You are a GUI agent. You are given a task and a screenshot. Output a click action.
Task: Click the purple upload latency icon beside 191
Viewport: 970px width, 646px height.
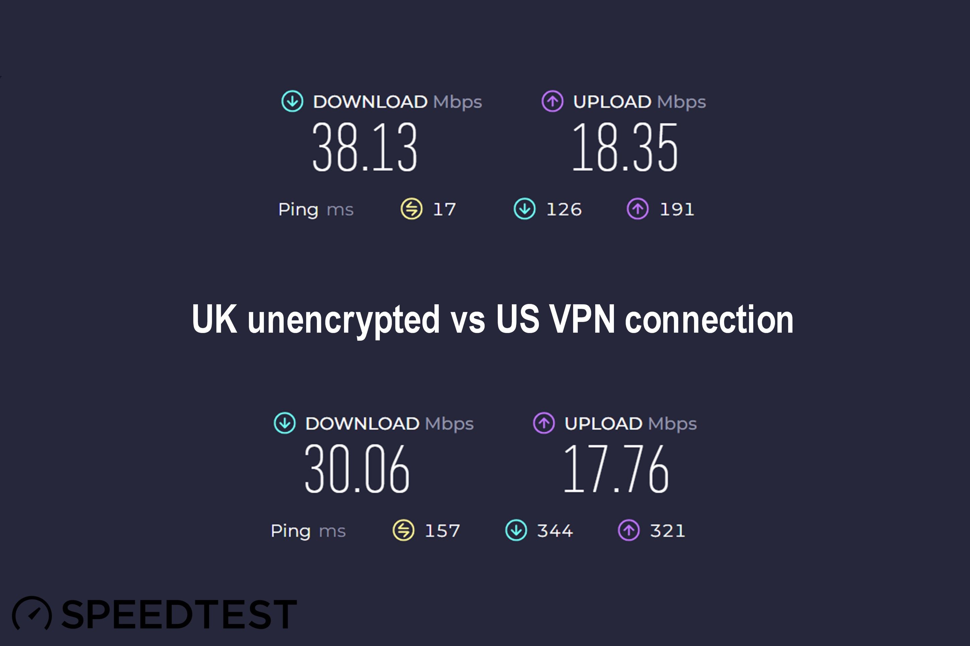638,209
